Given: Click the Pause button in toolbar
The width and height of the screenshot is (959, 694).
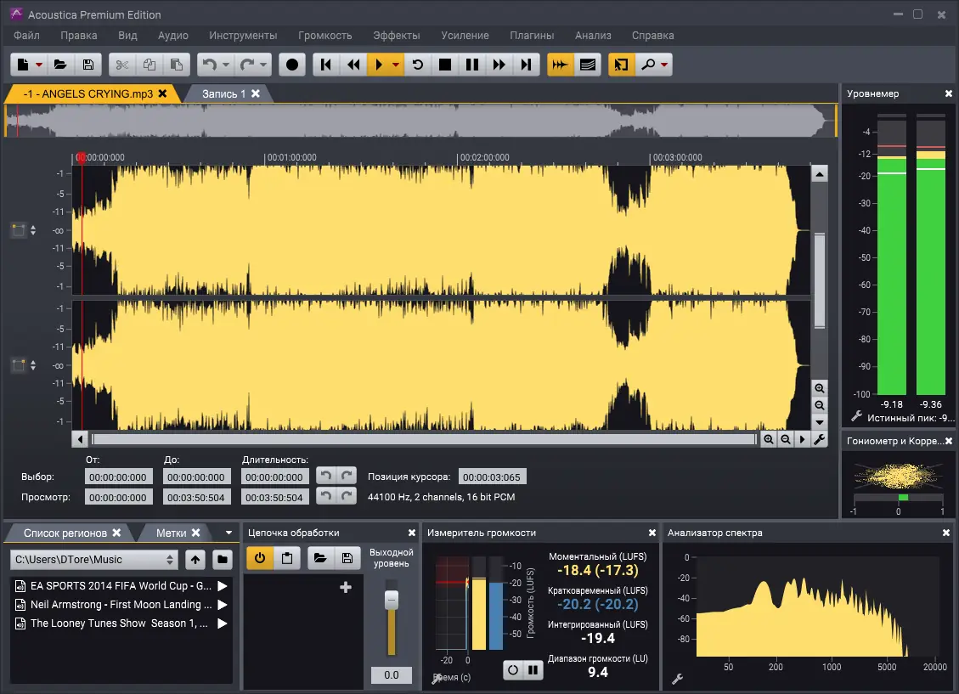Looking at the screenshot, I should [472, 65].
